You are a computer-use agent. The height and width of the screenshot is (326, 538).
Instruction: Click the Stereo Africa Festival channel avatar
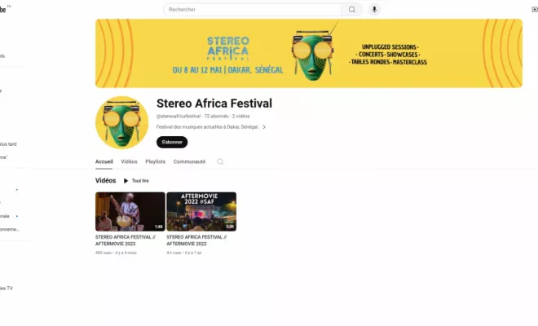coord(121,122)
